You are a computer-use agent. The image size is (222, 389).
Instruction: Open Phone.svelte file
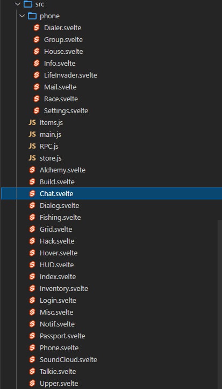coord(59,348)
